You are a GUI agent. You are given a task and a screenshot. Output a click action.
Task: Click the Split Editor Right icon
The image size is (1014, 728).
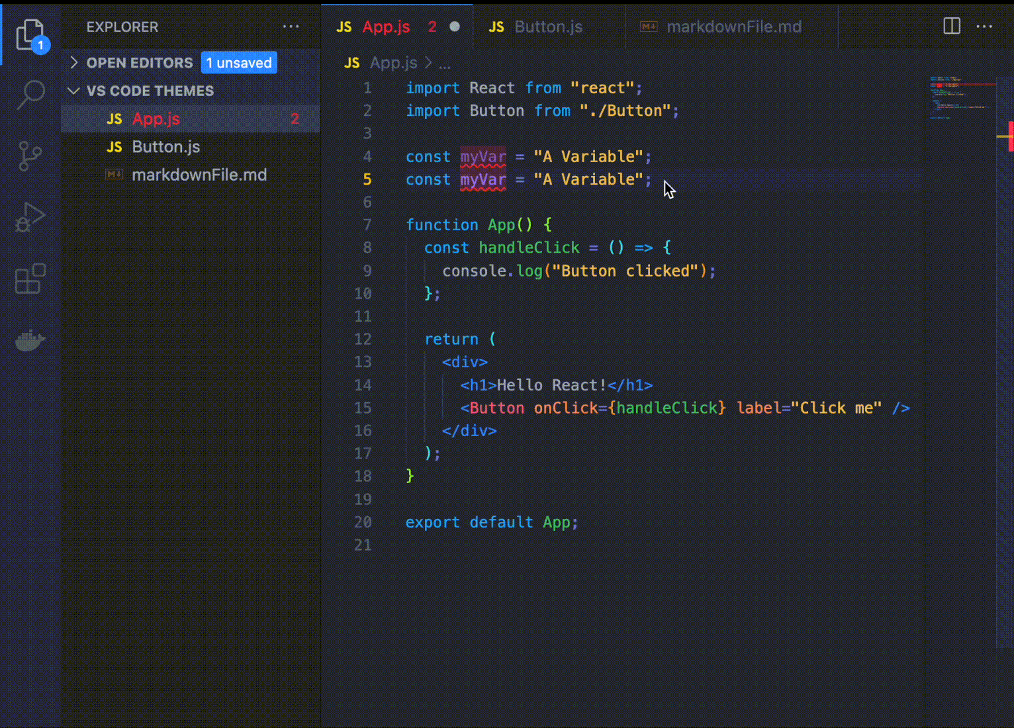[952, 26]
